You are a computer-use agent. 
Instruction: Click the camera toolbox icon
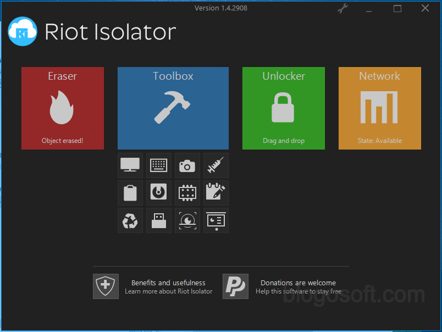pyautogui.click(x=187, y=165)
